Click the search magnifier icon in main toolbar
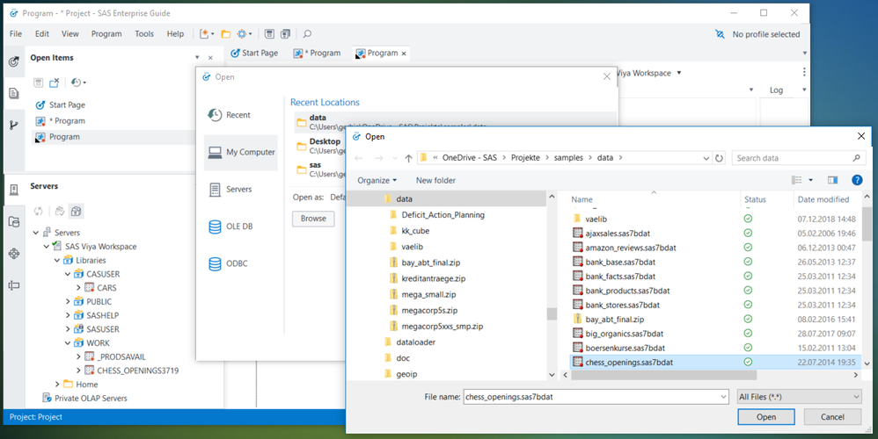Image resolution: width=878 pixels, height=439 pixels. tap(307, 34)
